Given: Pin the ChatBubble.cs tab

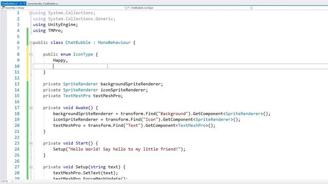Looking at the screenshot, I should (20, 4).
